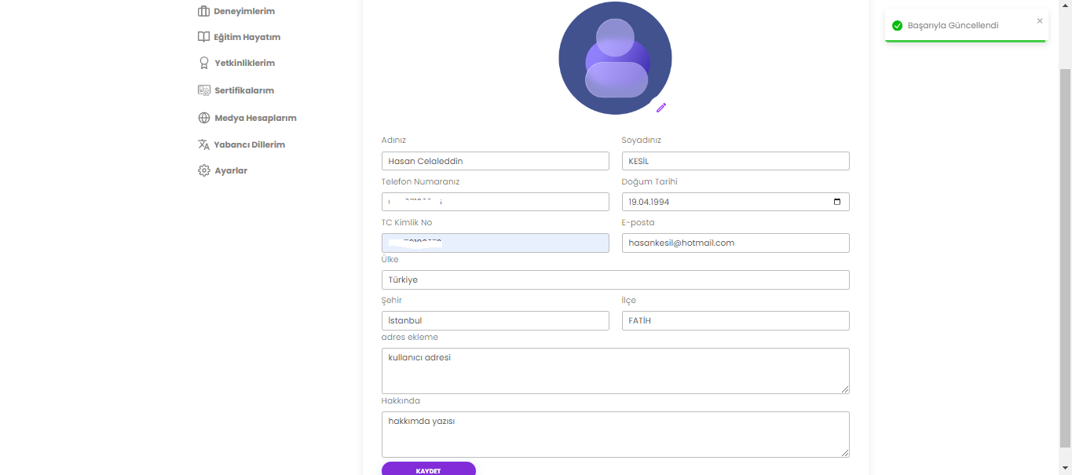
Task: Click the Doğum Tarihi label
Action: [x=649, y=181]
